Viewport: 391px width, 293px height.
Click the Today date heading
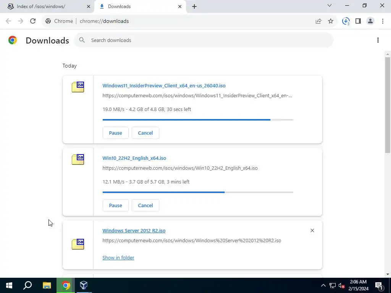pyautogui.click(x=69, y=66)
